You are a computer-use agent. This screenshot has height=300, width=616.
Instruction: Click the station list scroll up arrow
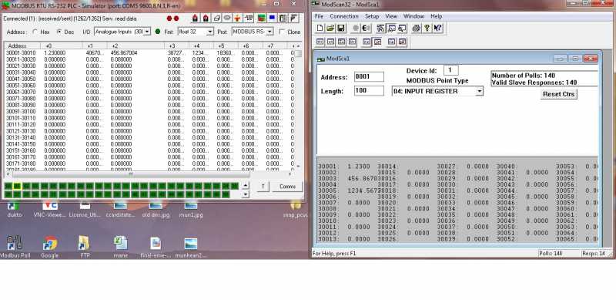[245, 185]
